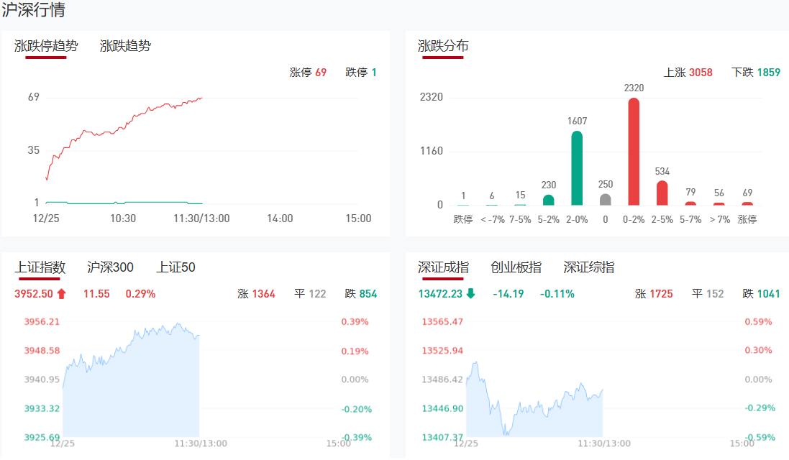Open the 沪深300 index tab
This screenshot has height=460, width=789.
[x=110, y=267]
